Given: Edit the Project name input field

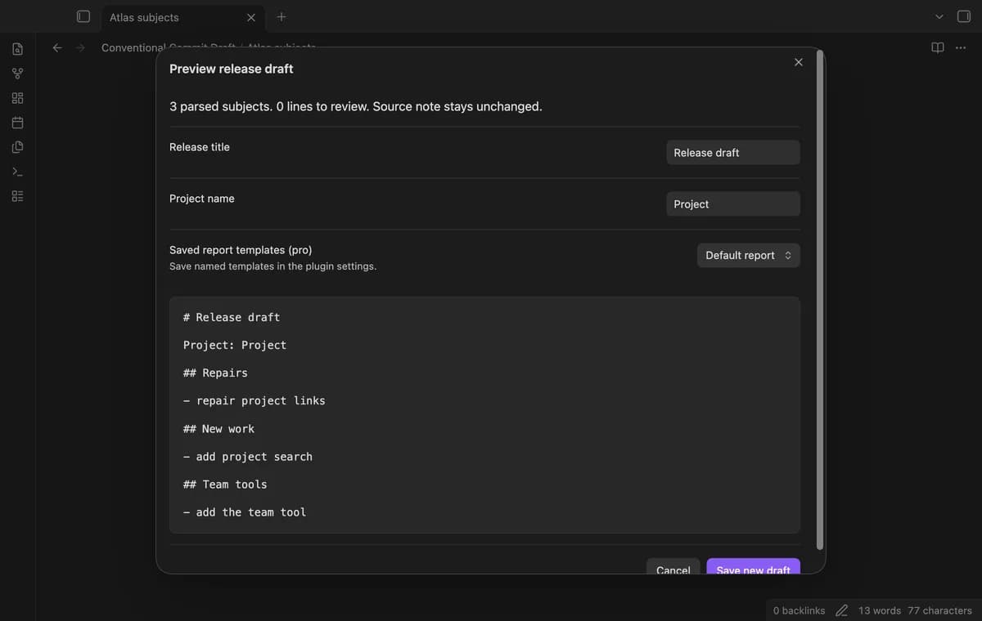Looking at the screenshot, I should tap(733, 203).
